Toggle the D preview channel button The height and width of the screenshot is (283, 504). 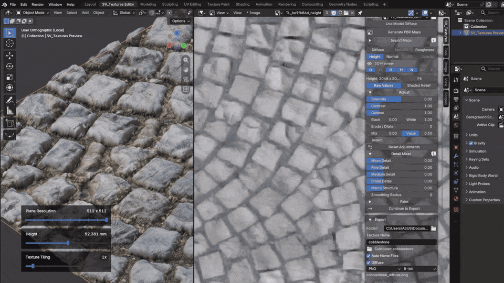tap(371, 70)
